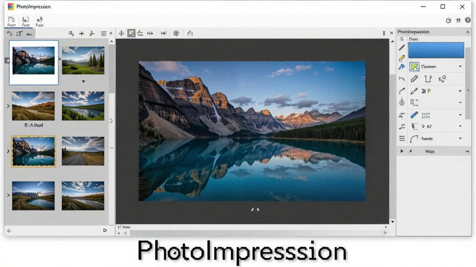476x267 pixels.
Task: Click the spray bottle icon in tool column
Action: pyautogui.click(x=402, y=102)
